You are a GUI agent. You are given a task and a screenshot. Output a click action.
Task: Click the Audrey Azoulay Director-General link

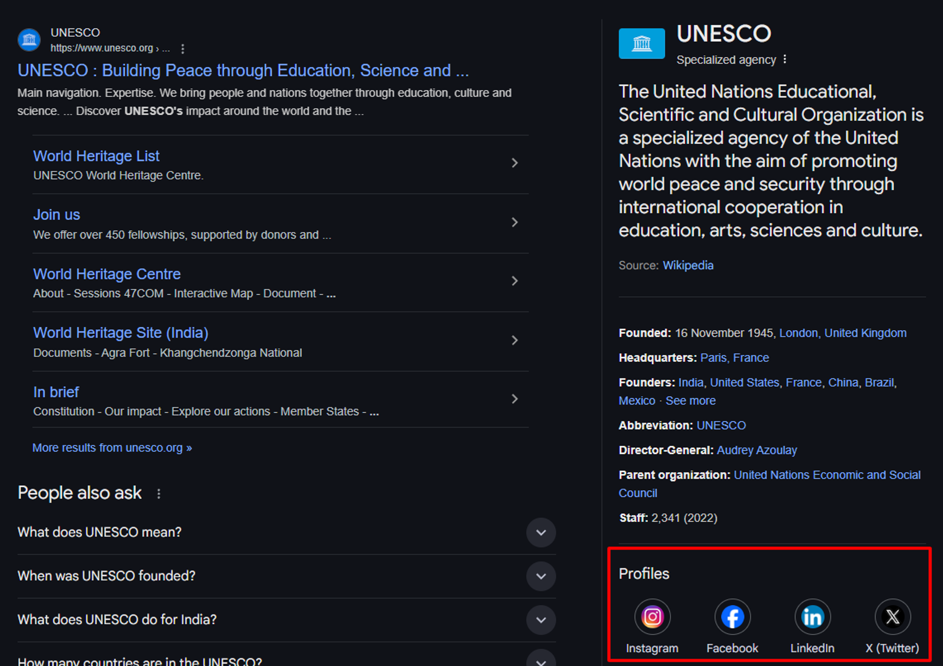(757, 451)
